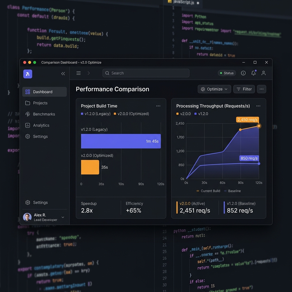Open the Analytics section
This screenshot has height=292, width=292.
pyautogui.click(x=44, y=125)
